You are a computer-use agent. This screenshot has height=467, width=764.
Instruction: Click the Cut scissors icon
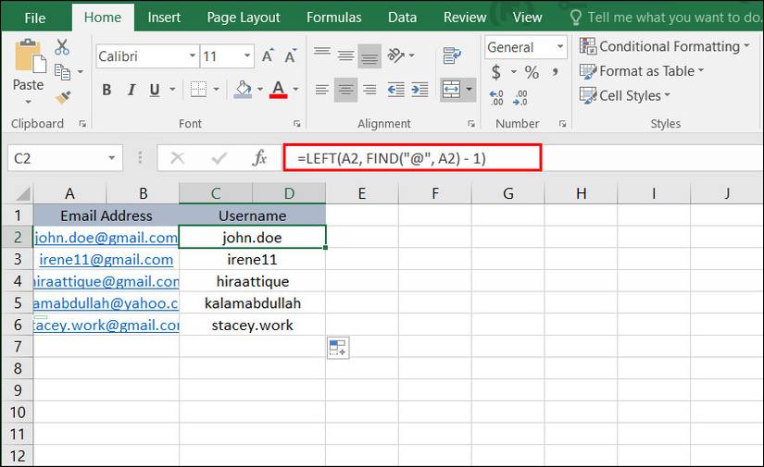pos(62,47)
